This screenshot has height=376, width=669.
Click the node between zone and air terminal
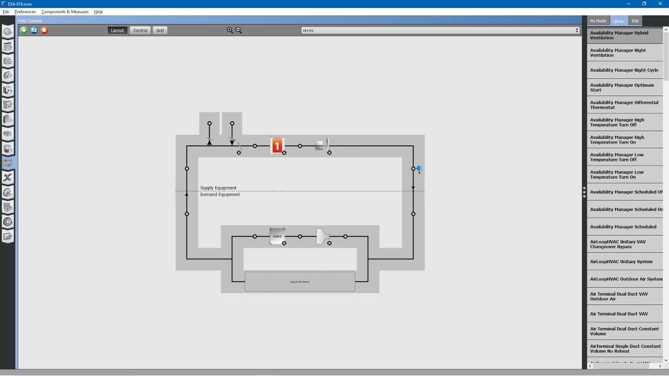pyautogui.click(x=300, y=237)
